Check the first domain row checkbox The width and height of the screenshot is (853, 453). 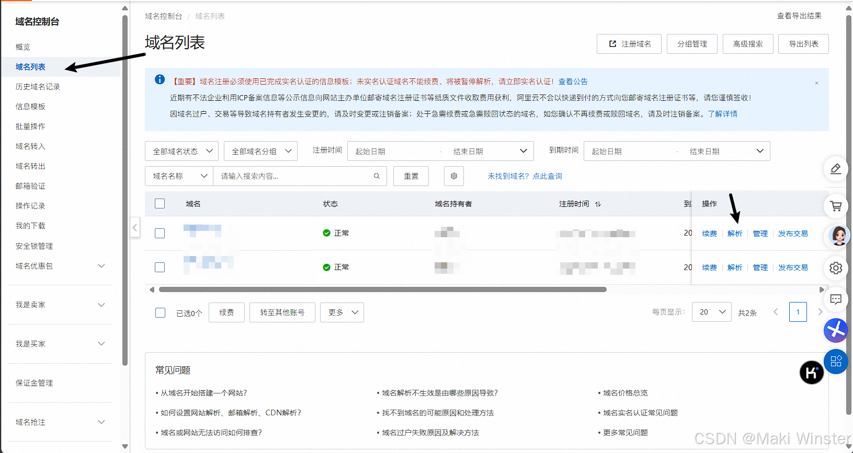click(160, 233)
